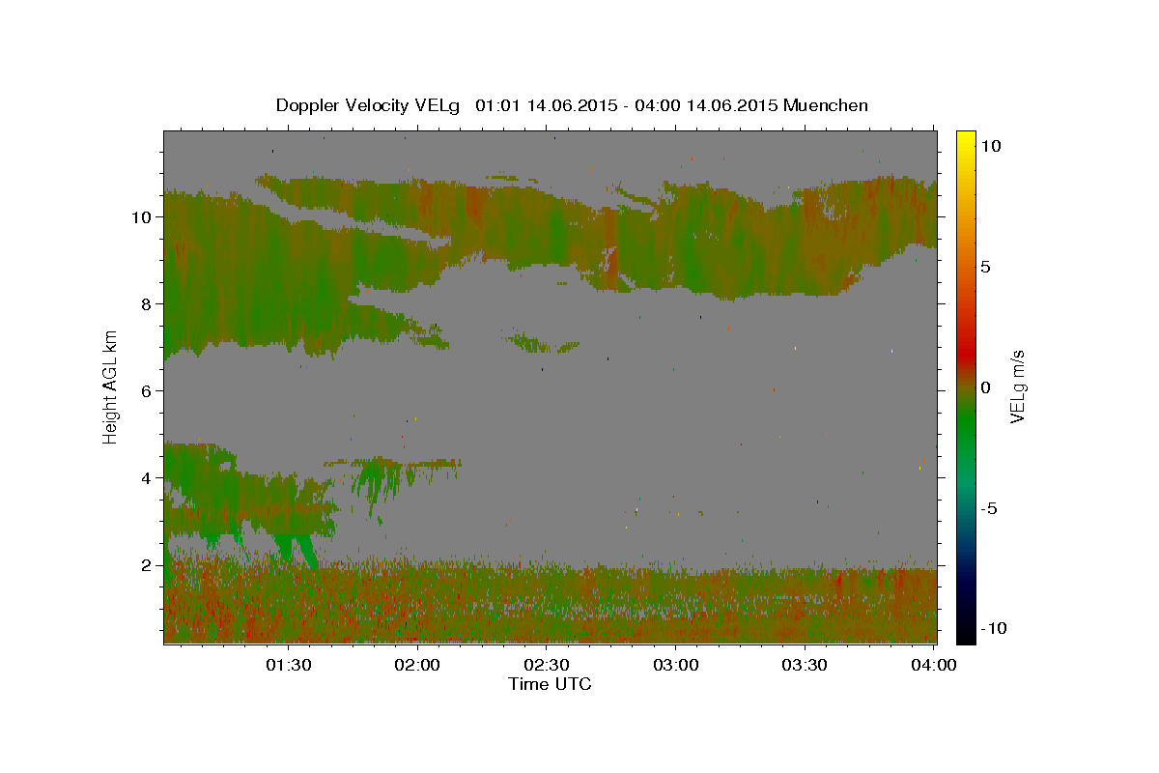Image resolution: width=1159 pixels, height=773 pixels.
Task: Select the 02:00 time tick label
Action: (x=418, y=665)
